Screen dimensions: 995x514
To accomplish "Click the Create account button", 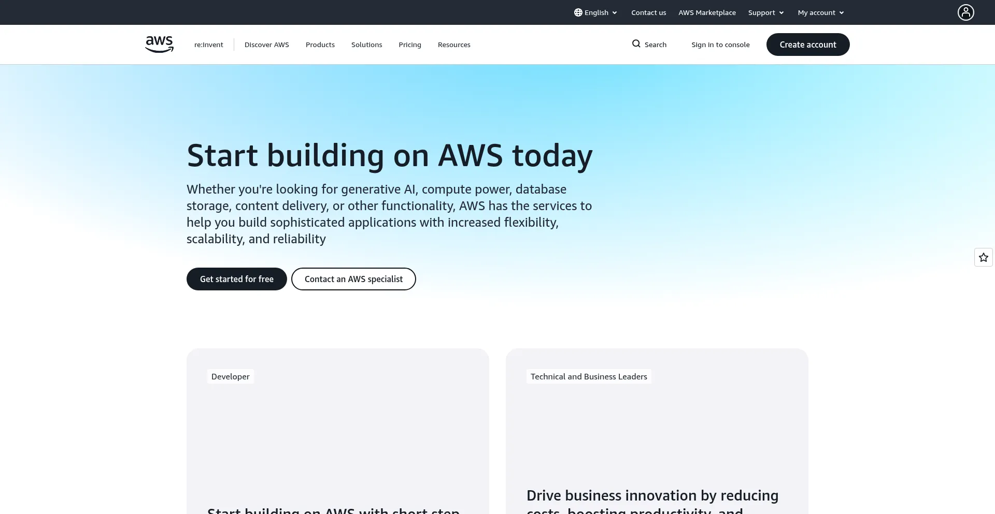I will (808, 45).
